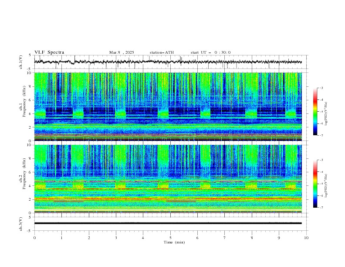Click the ch.1 spectrogram "8" kHz tick label

30,86
